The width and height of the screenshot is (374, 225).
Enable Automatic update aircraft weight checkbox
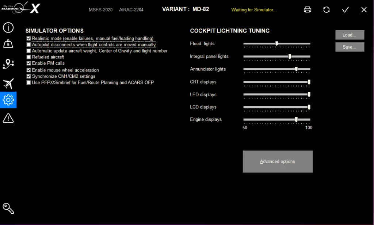click(28, 51)
